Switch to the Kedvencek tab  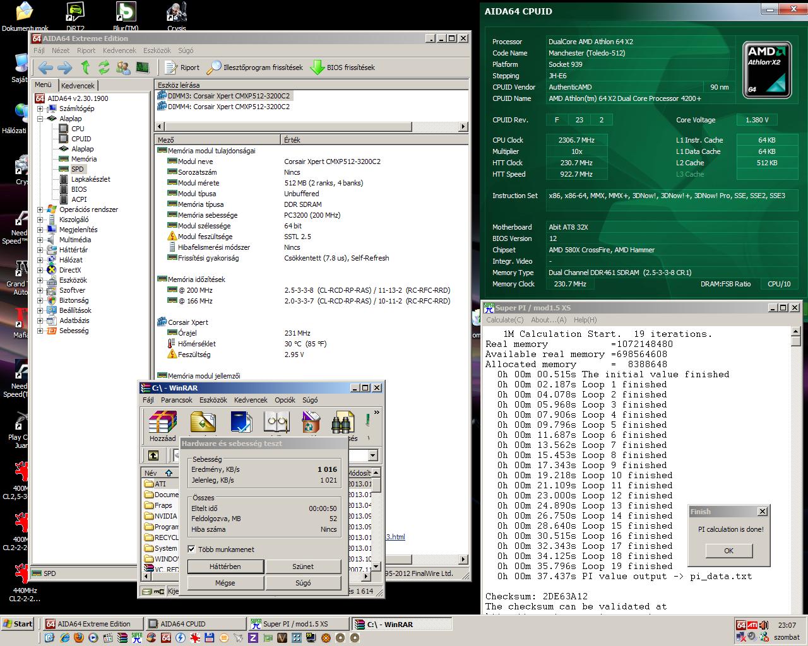78,86
